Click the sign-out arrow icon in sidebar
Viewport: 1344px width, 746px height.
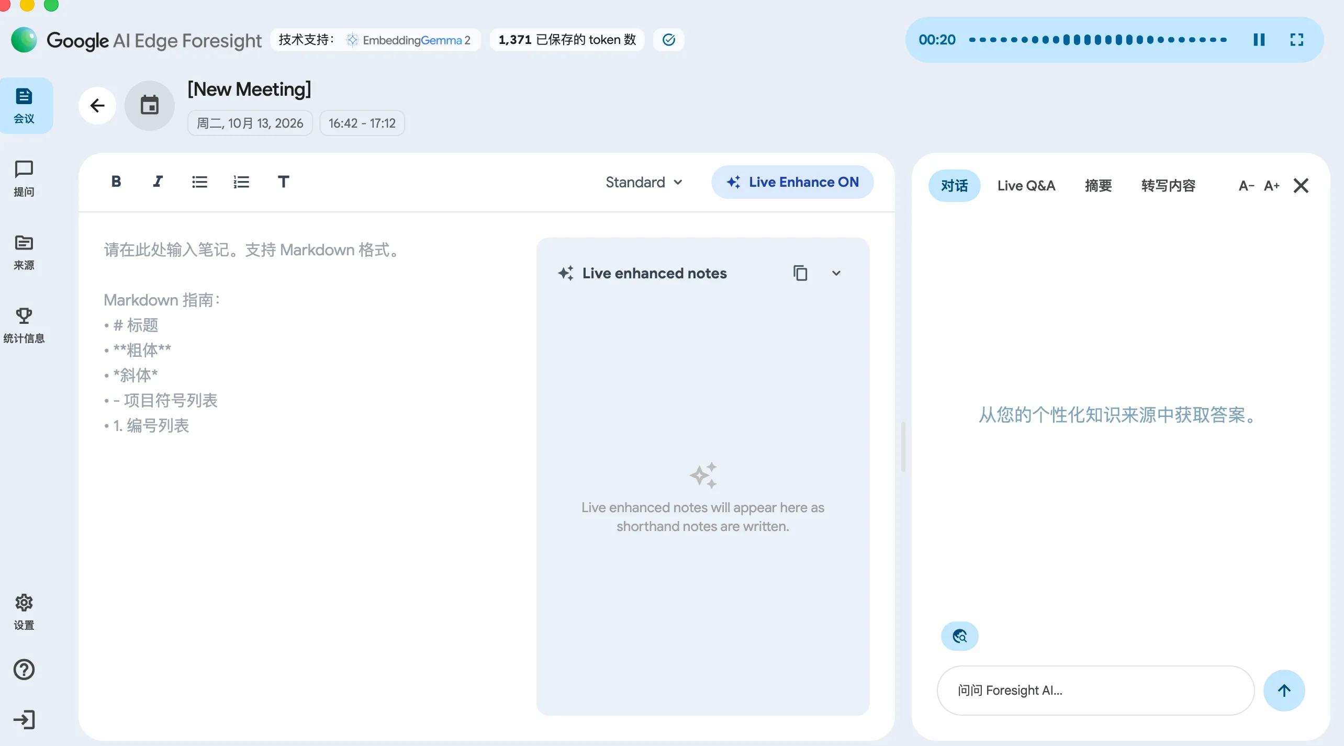24,720
